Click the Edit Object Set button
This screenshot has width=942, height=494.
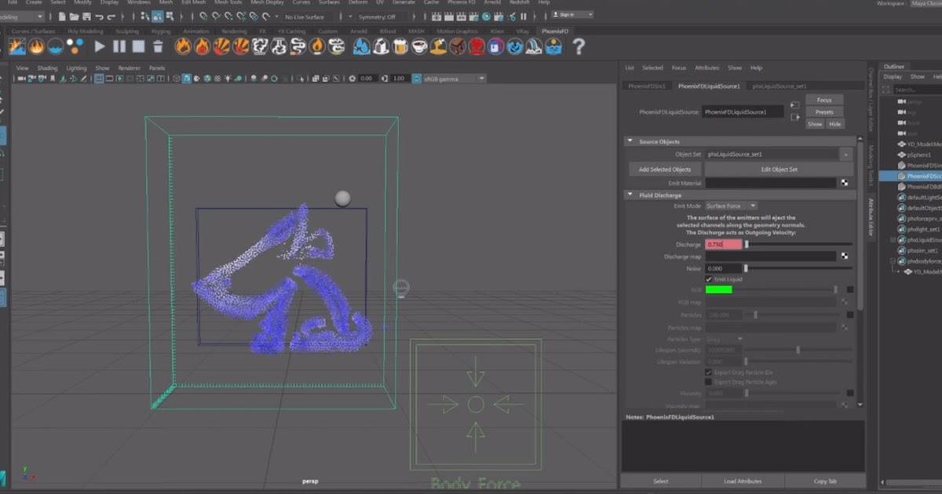point(779,169)
